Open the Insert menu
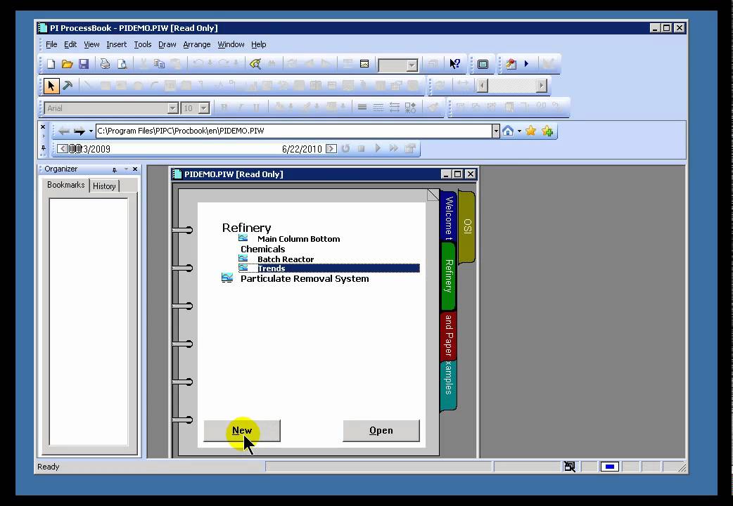 (116, 44)
